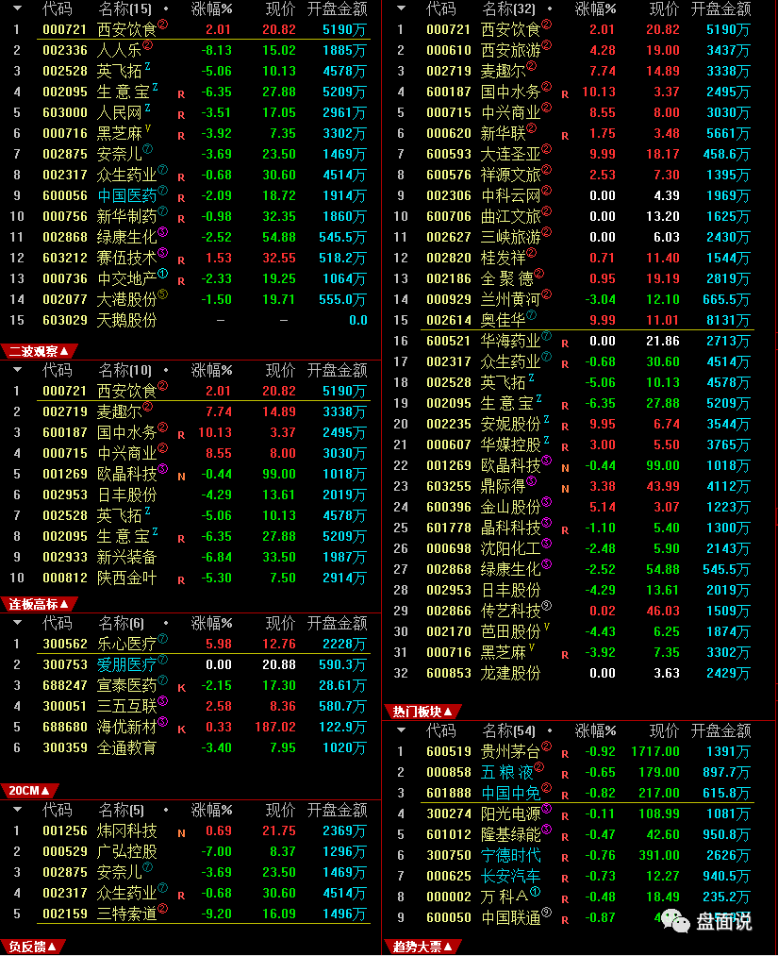The image size is (778, 956).
Task: Click the purple badge beside 三五互联
Action: pos(162,700)
